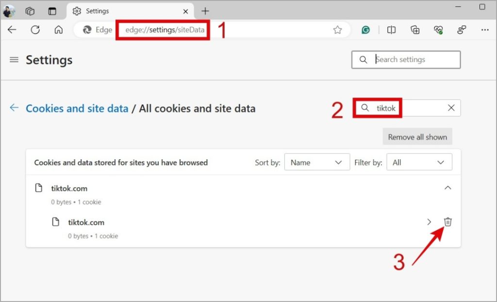The width and height of the screenshot is (497, 302).
Task: Click magnifier icon in cookie search box
Action: click(365, 108)
